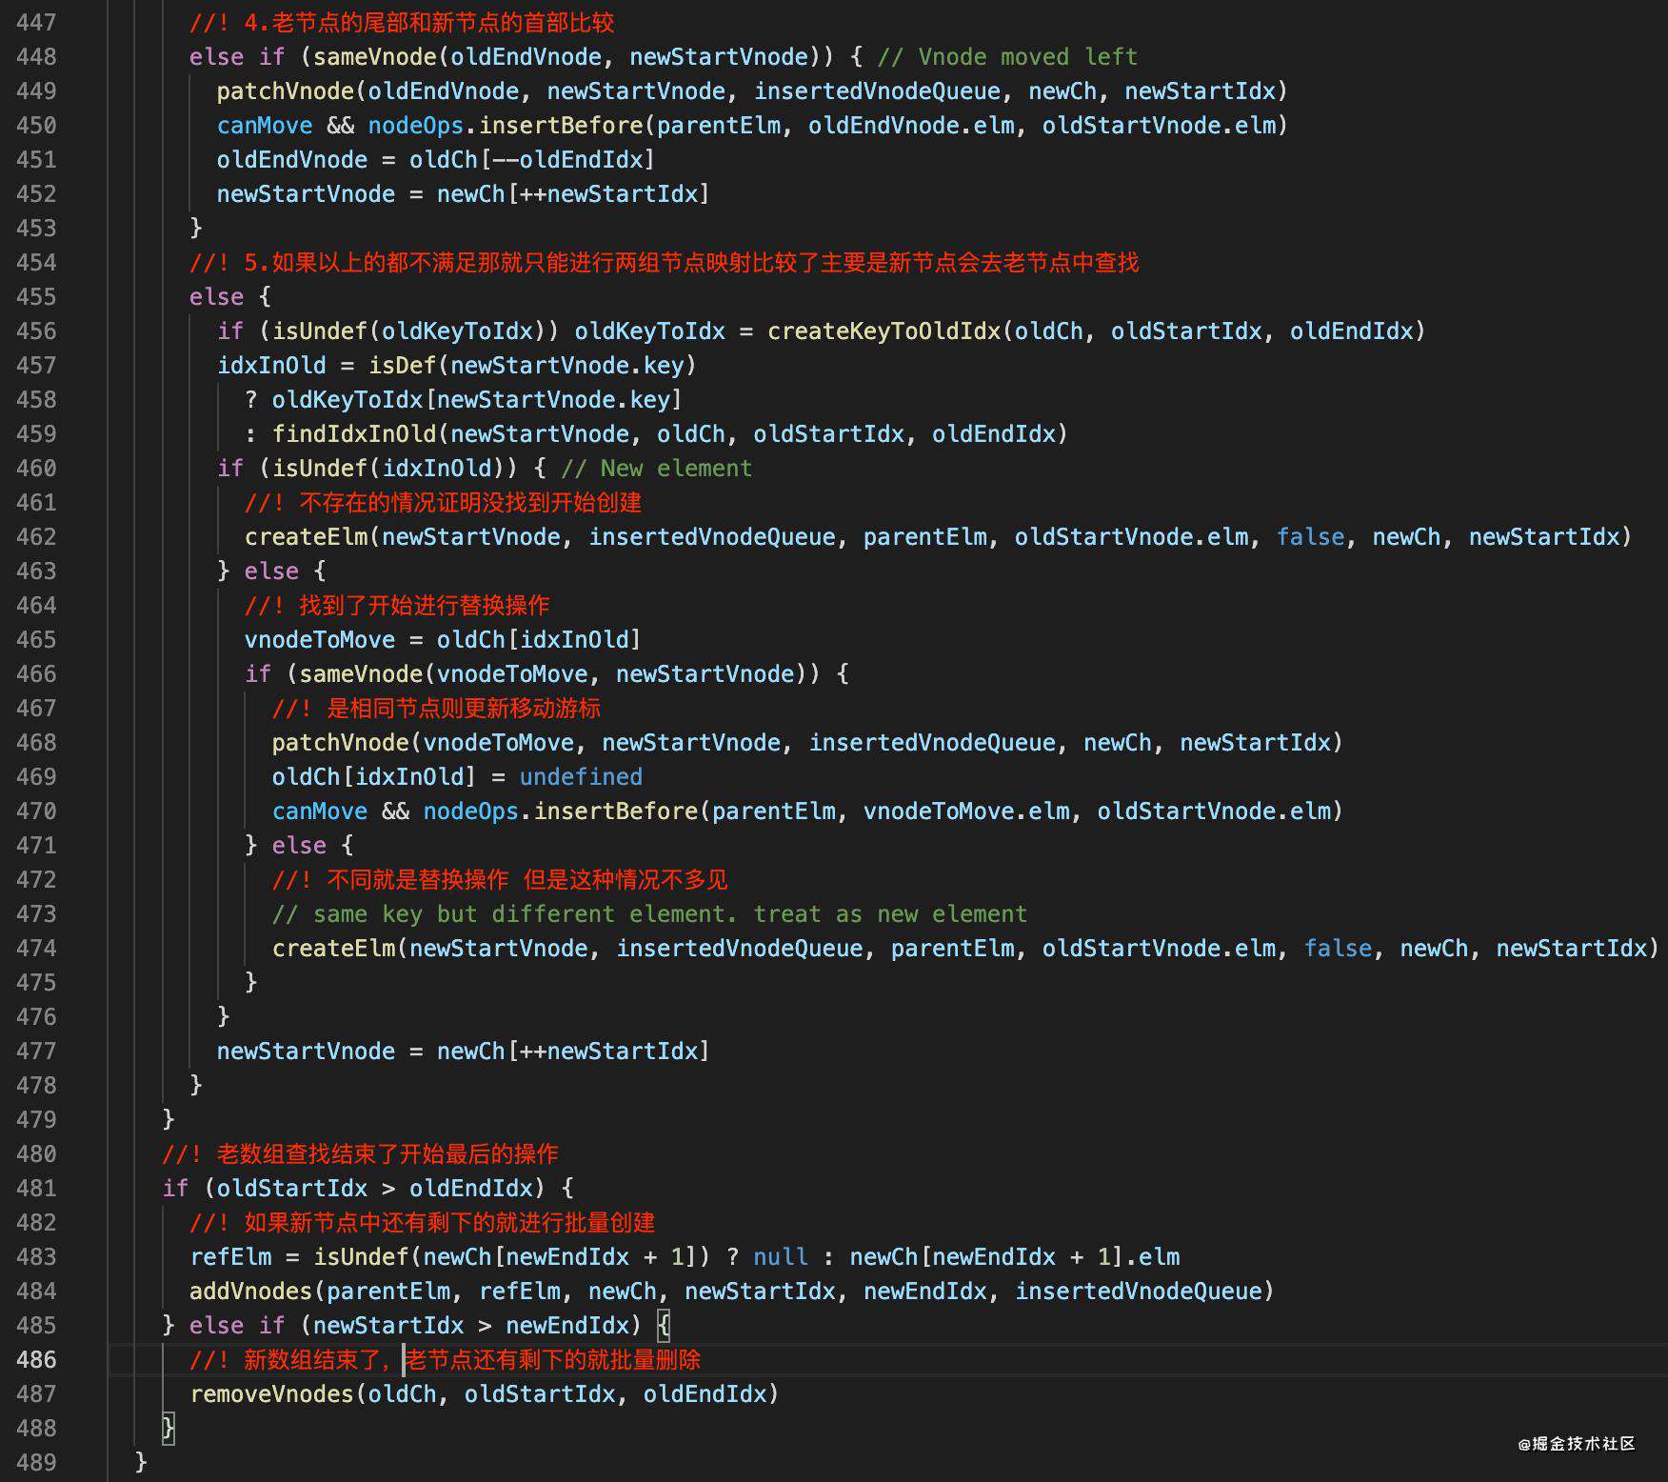Click the '// Vnode moved left' comment
Viewport: 1668px width, 1482px height.
coord(1007,56)
